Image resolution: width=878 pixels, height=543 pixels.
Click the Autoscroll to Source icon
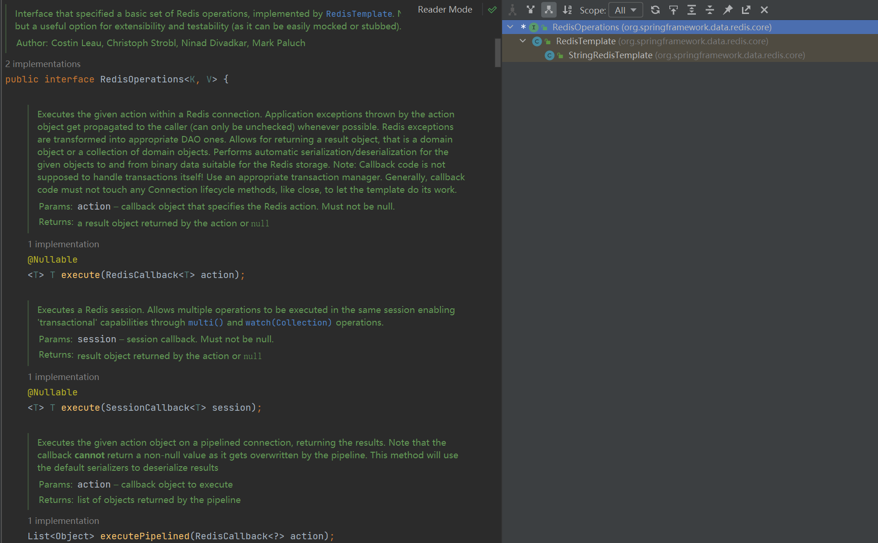click(674, 10)
